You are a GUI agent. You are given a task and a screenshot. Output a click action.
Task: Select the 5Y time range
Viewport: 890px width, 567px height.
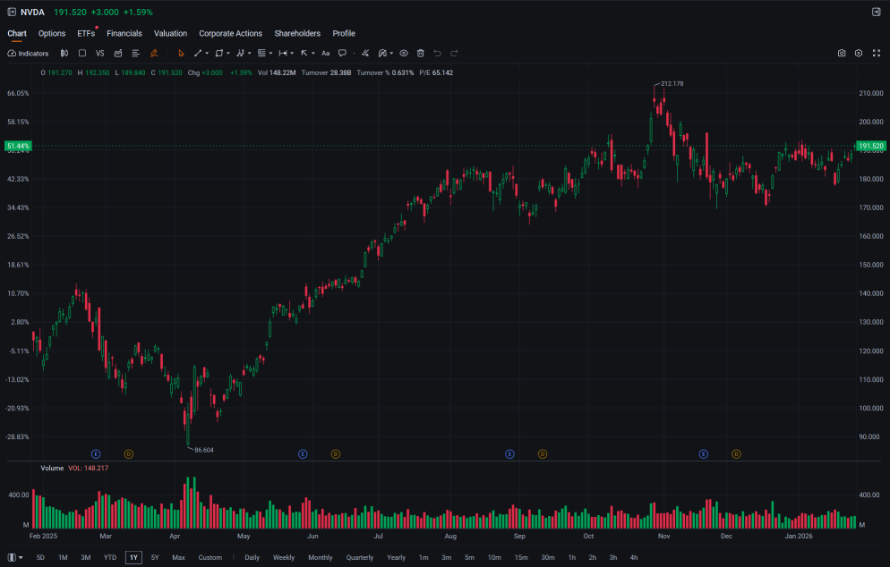click(155, 558)
